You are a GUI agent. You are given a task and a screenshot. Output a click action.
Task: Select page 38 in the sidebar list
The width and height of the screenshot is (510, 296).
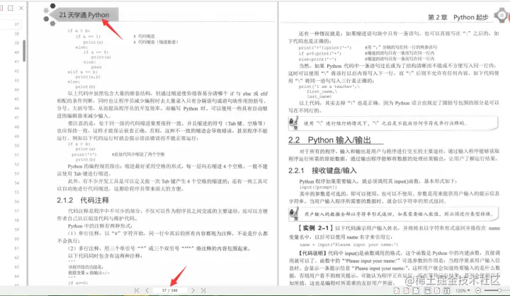[x=17, y=33]
